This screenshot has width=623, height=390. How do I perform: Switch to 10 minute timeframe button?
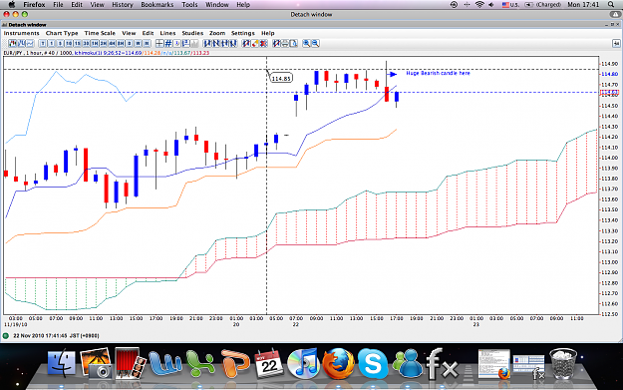pos(69,43)
